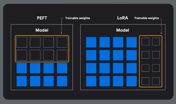Click the bottom-left blue square in LoRA grid
Screen dimensions: 176x104
(x=91, y=81)
